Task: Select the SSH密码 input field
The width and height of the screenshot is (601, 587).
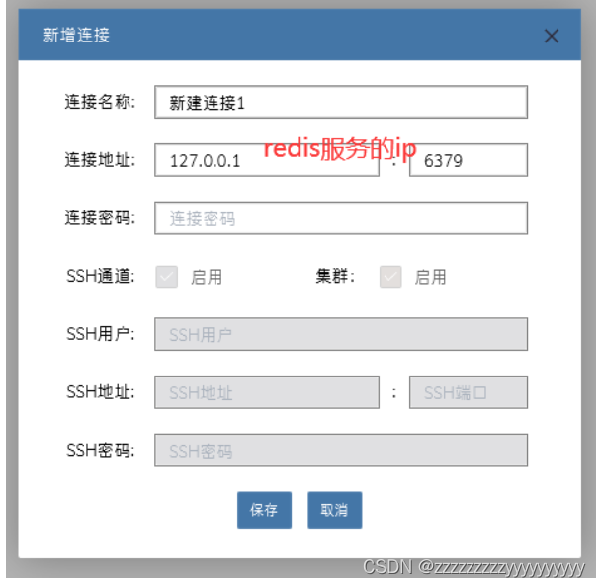Action: click(341, 451)
